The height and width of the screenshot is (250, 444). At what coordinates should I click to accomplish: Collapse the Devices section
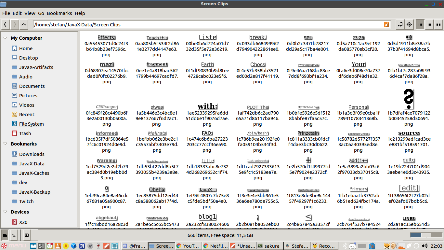point(5,212)
